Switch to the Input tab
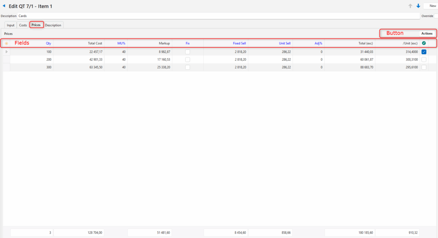This screenshot has height=238, width=438. (x=10, y=25)
